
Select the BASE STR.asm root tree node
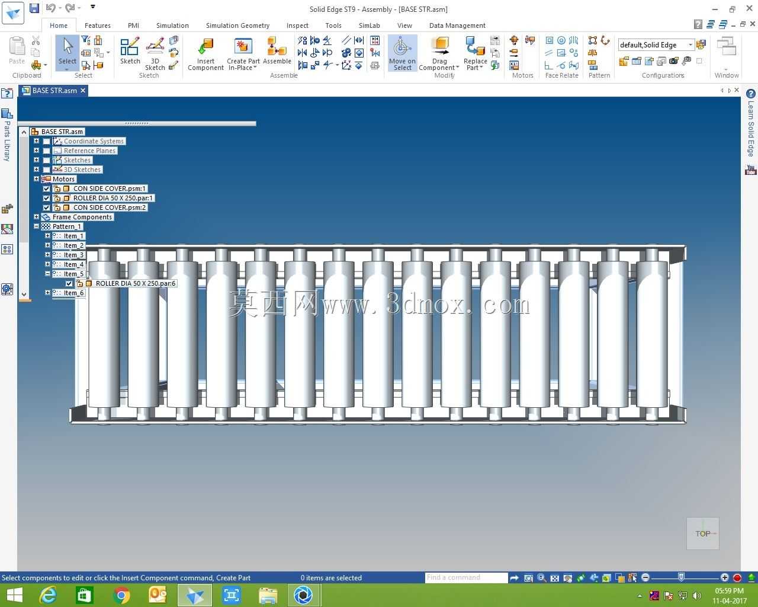62,132
